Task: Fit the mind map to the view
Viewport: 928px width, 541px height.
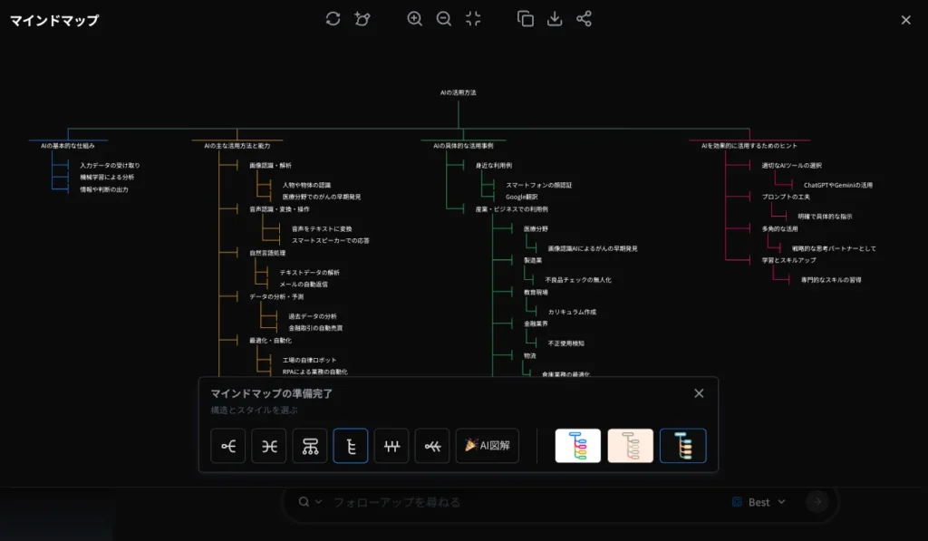Action: click(x=472, y=18)
